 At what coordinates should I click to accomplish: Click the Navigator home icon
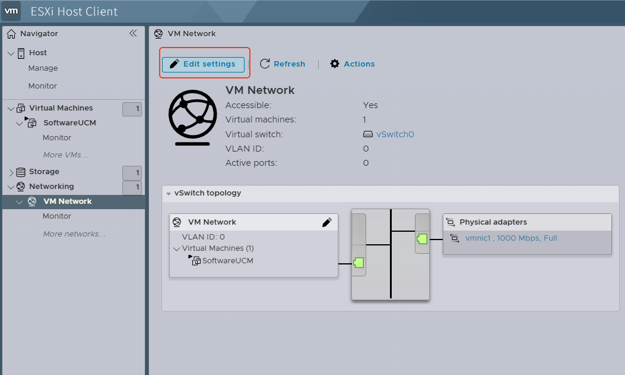tap(11, 34)
